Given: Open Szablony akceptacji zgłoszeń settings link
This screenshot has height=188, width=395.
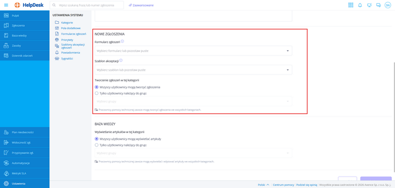Looking at the screenshot, I should coord(73,46).
